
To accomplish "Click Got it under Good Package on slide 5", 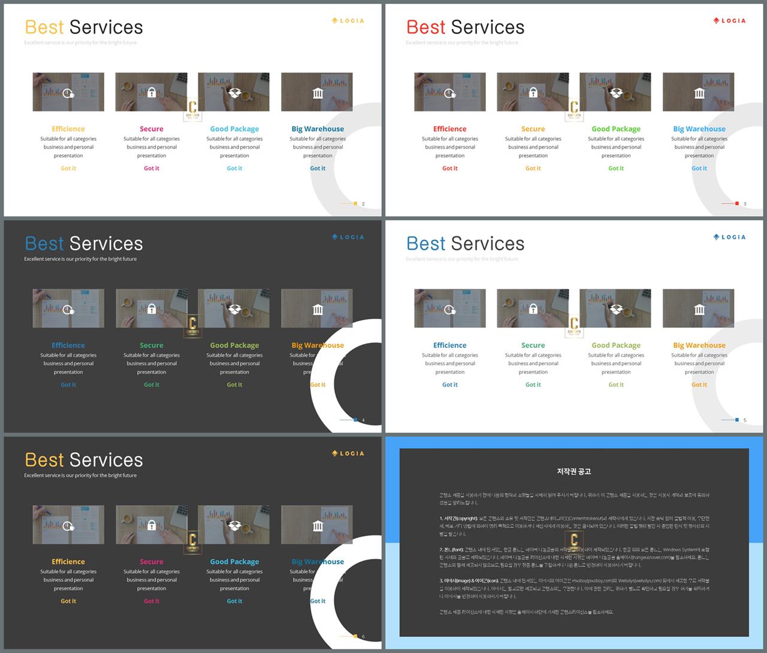I will pyautogui.click(x=616, y=385).
